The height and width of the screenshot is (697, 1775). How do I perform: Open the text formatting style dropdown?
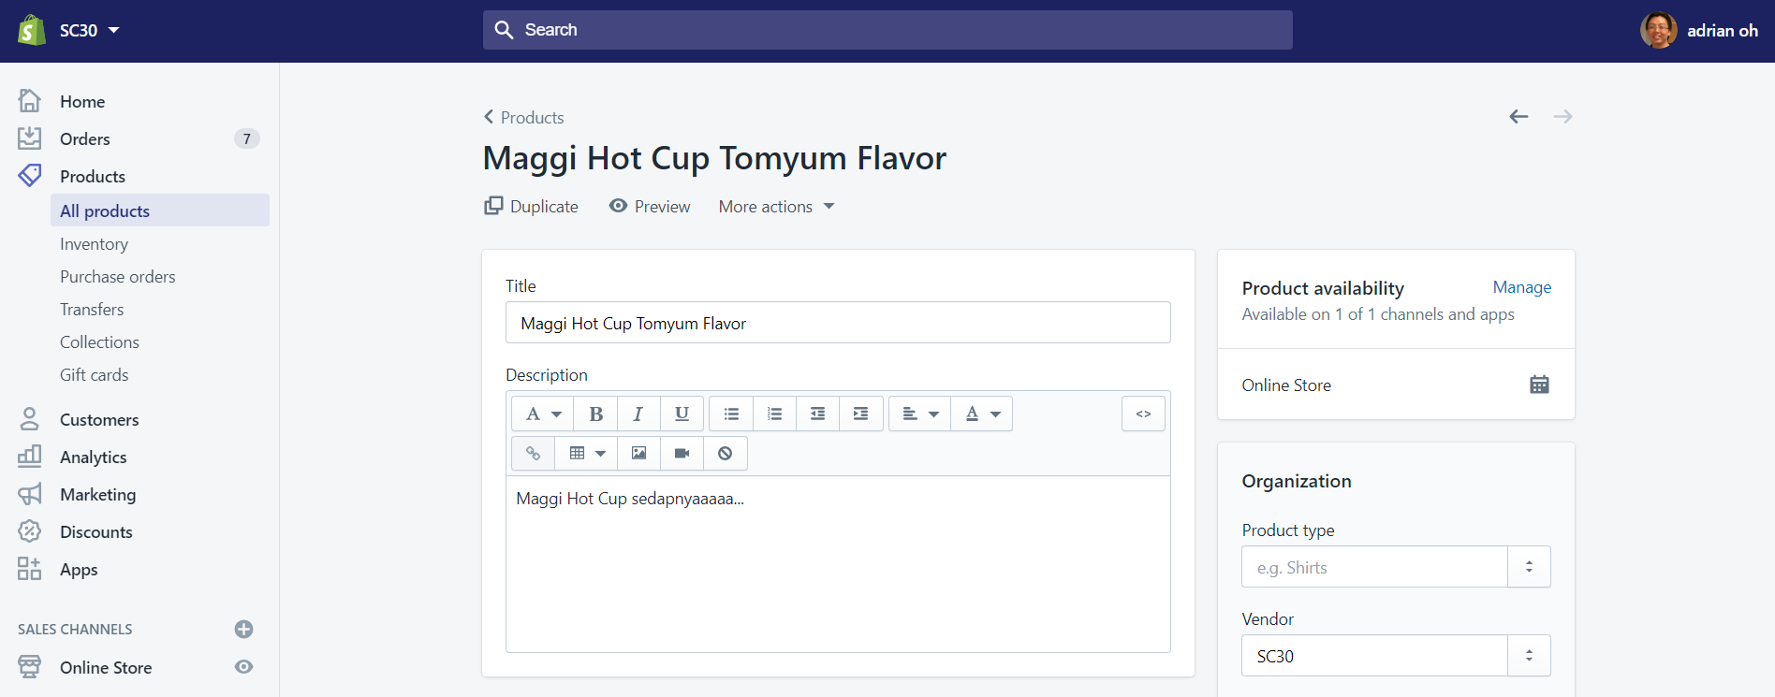pos(543,414)
